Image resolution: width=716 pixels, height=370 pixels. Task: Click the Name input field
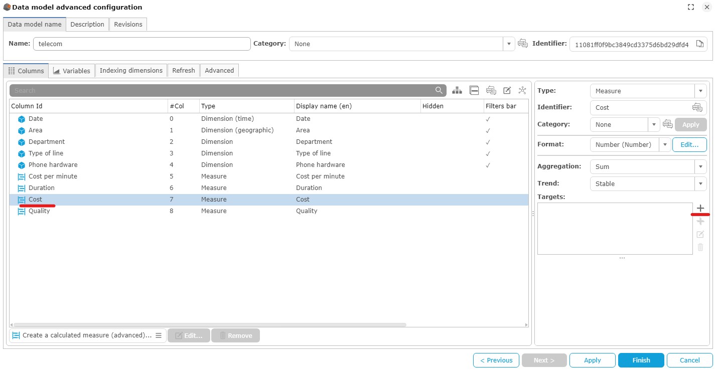pos(141,44)
